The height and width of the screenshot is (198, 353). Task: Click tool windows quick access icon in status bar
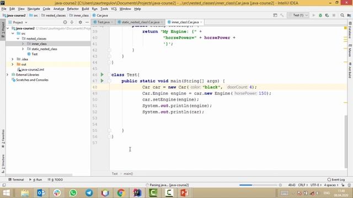(4, 185)
